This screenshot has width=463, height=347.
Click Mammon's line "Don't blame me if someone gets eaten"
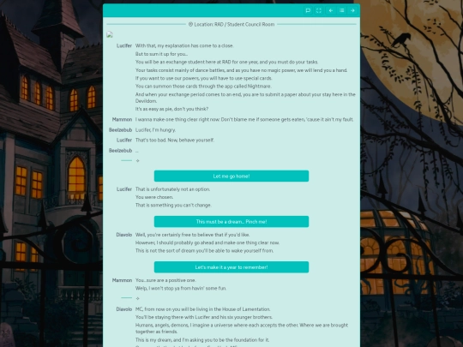244,119
